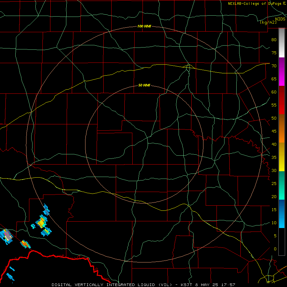Click the legend value 75
287x287 pixels.
274,53
